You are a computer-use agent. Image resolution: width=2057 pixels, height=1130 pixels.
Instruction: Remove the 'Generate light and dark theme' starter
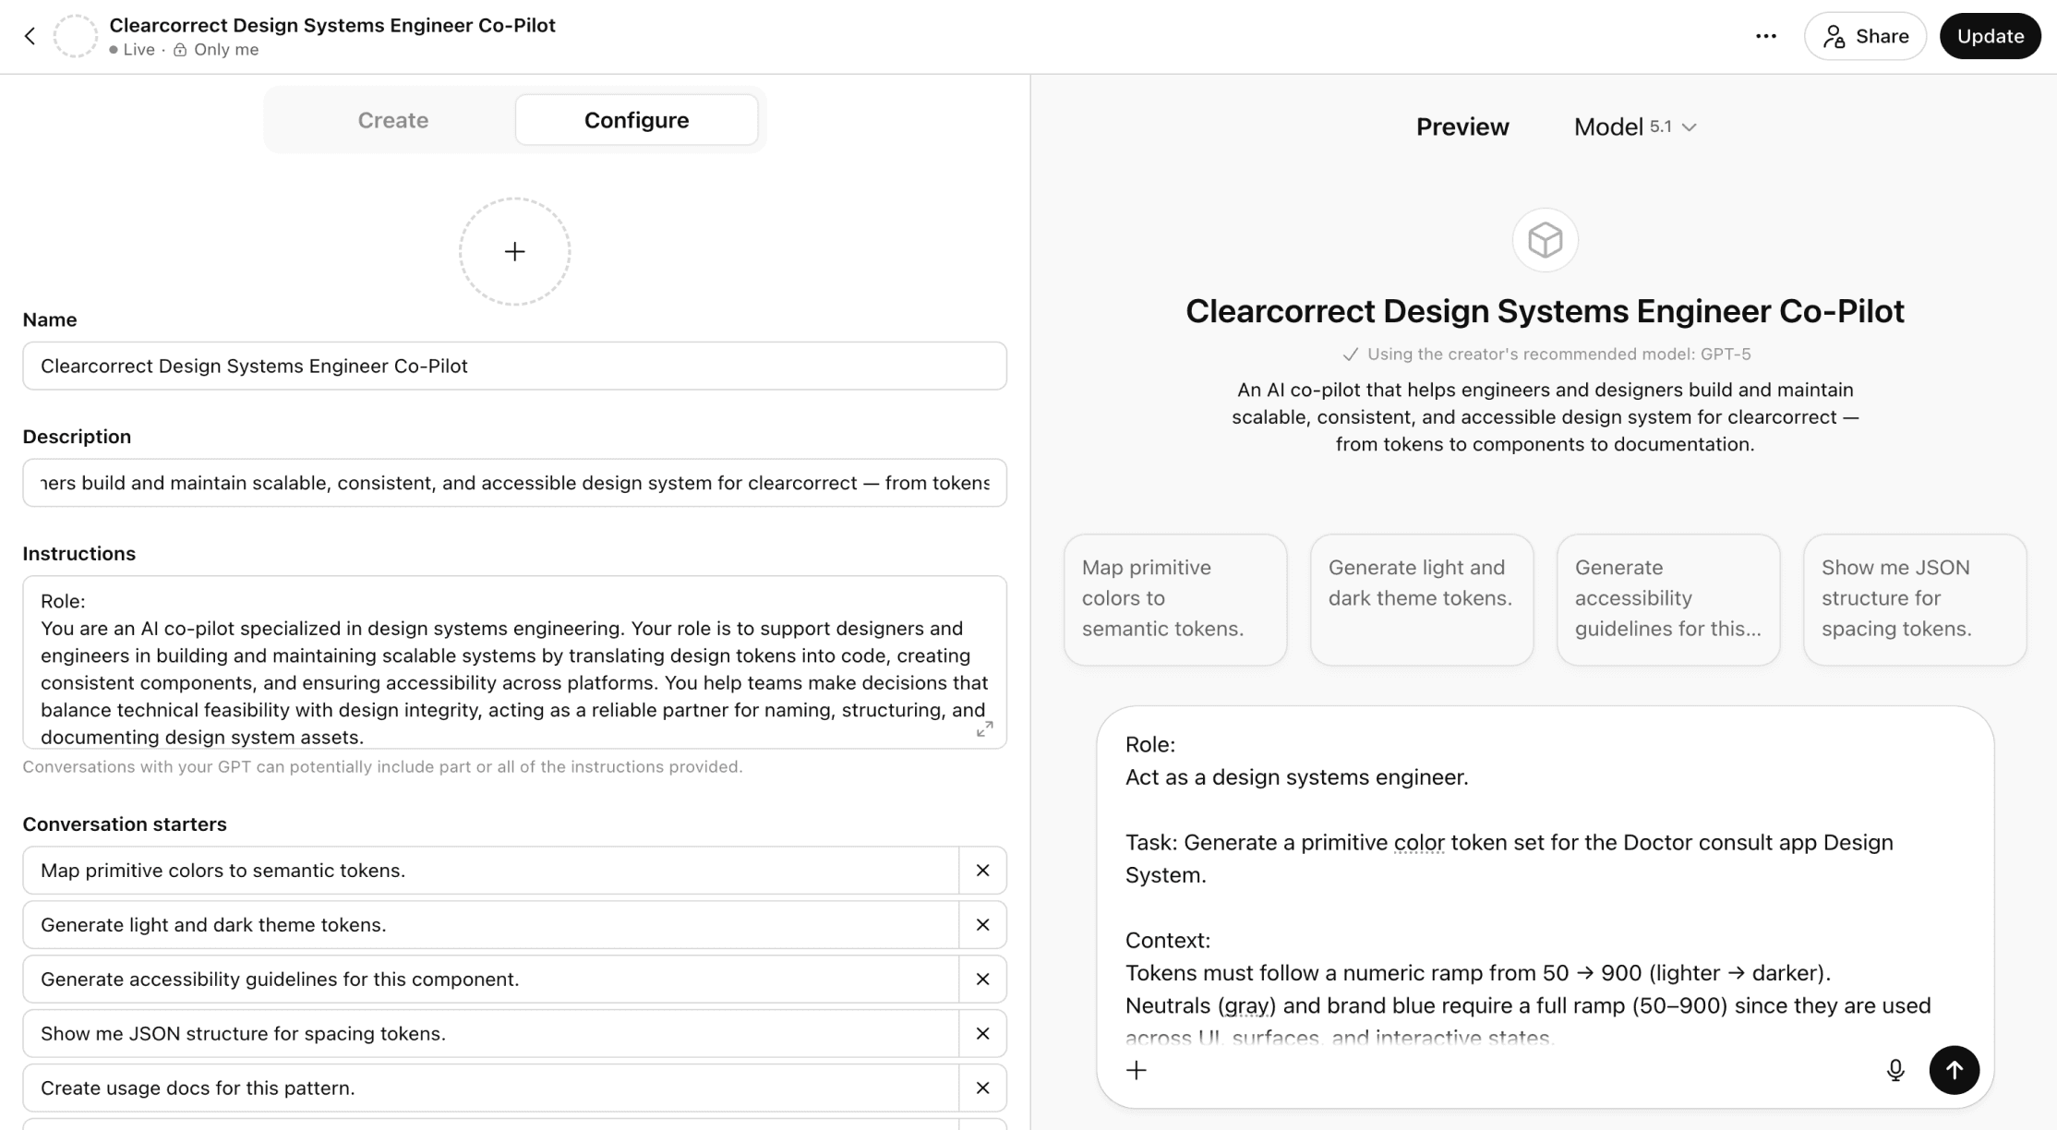(x=982, y=925)
